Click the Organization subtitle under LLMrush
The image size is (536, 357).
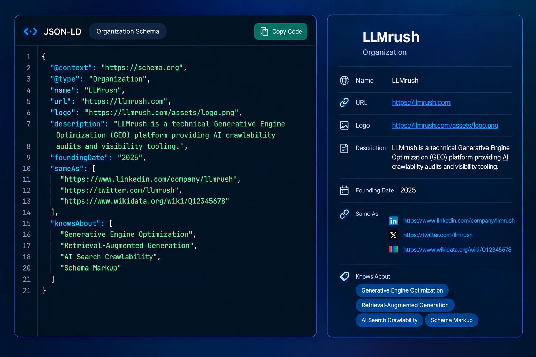click(x=385, y=52)
